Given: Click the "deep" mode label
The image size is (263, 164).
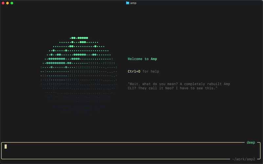Looking at the screenshot, I should point(251,143).
